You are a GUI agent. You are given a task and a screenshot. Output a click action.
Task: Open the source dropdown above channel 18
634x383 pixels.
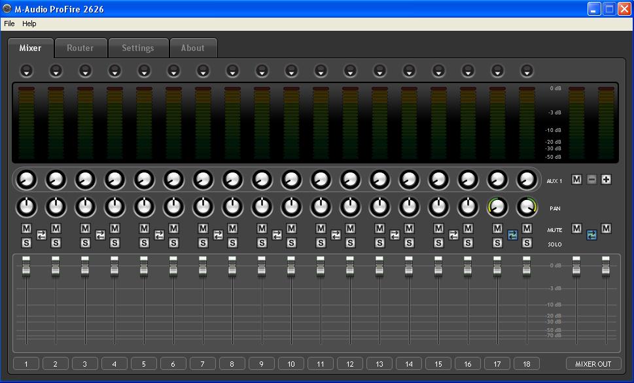(x=527, y=71)
